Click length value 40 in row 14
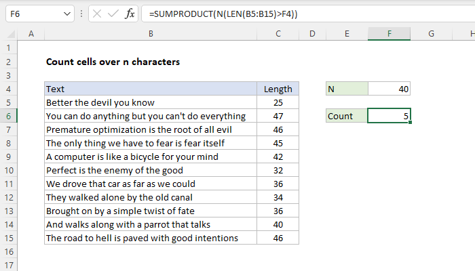The height and width of the screenshot is (271, 475). click(278, 224)
